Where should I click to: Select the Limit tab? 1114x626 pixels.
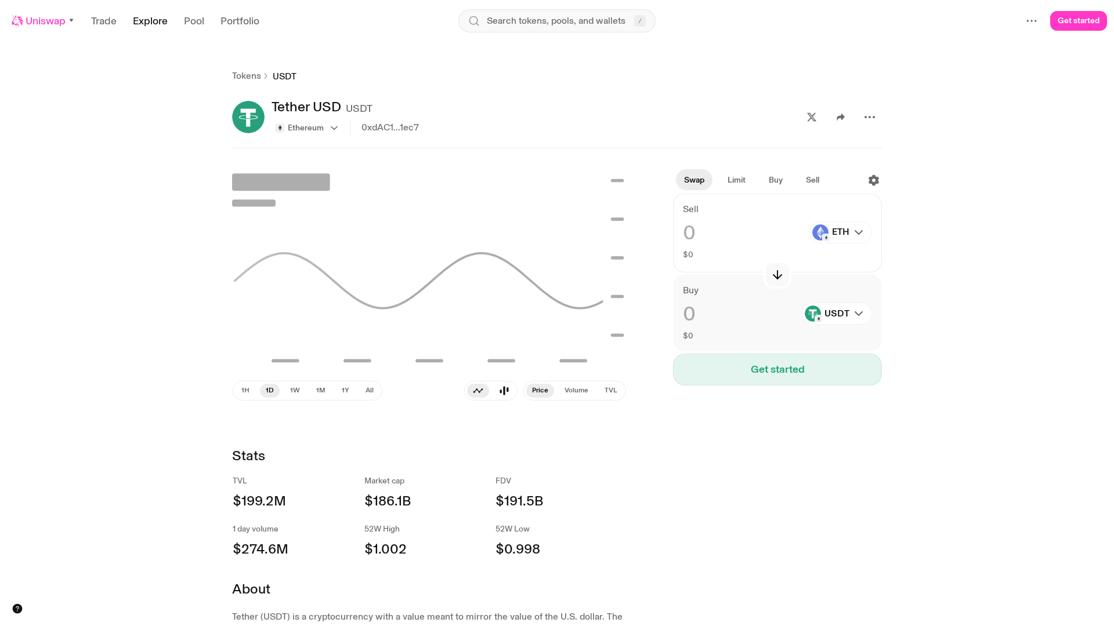(736, 180)
